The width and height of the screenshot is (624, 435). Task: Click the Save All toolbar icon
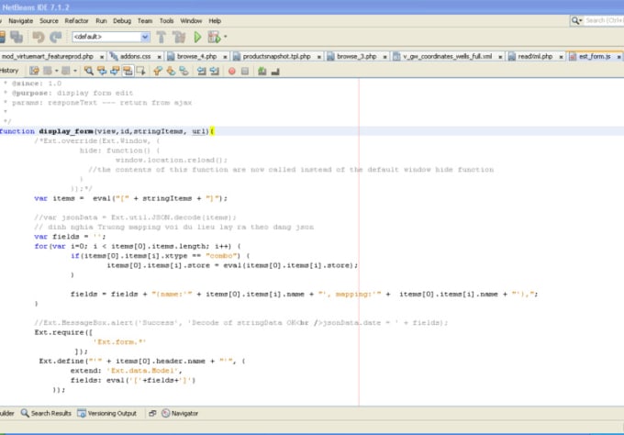point(17,37)
